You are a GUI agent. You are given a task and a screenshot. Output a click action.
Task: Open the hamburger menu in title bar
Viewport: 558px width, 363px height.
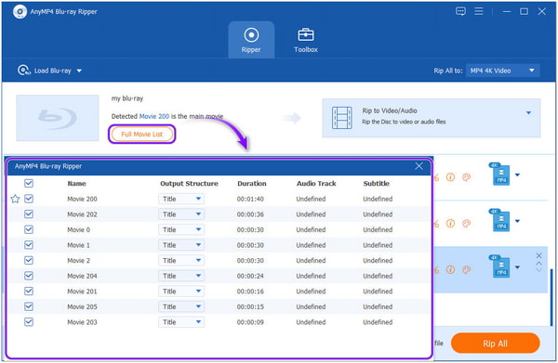479,11
